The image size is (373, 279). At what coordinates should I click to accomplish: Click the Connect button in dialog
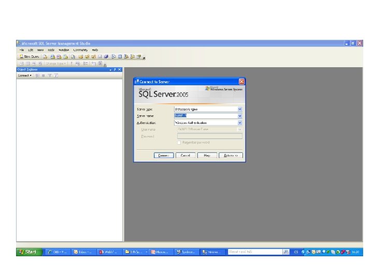164,156
